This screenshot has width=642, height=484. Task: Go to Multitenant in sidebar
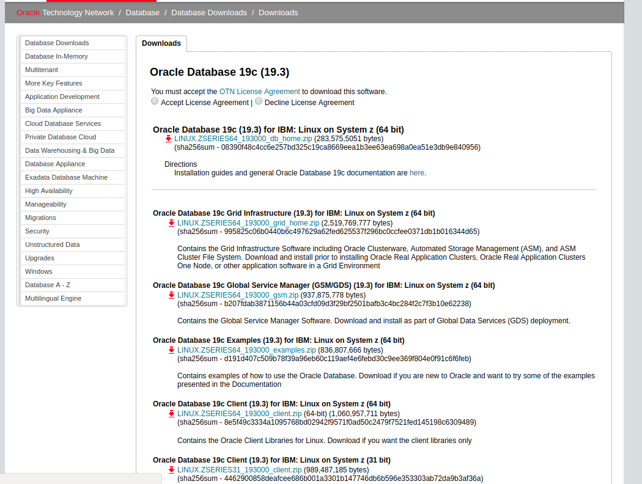click(x=72, y=70)
